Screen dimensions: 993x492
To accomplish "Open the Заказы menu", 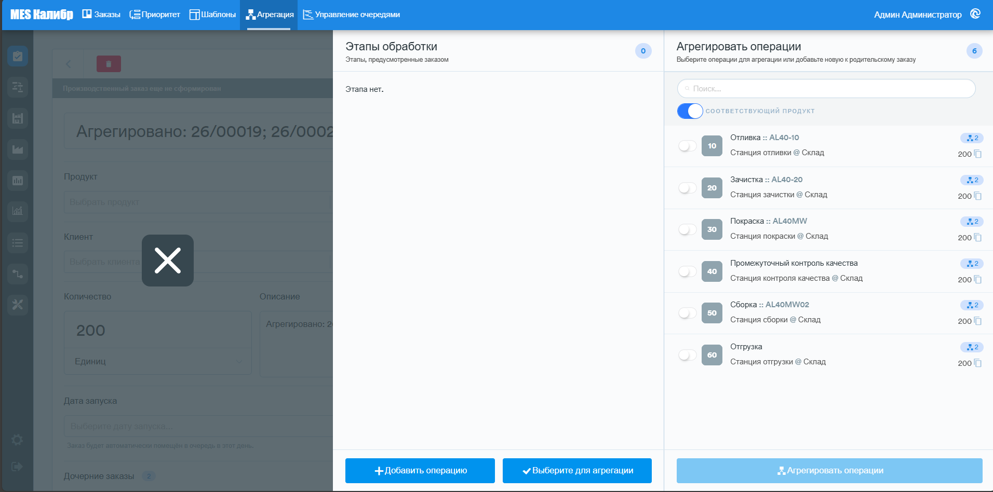I will [101, 15].
